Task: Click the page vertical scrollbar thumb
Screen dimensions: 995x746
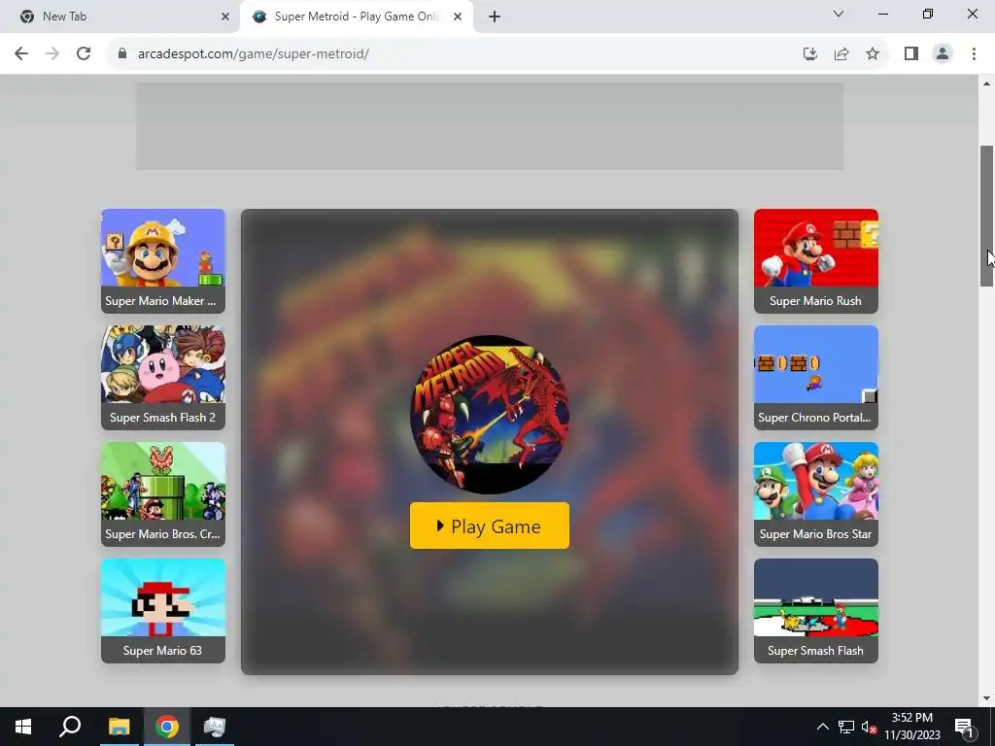Action: click(x=987, y=216)
